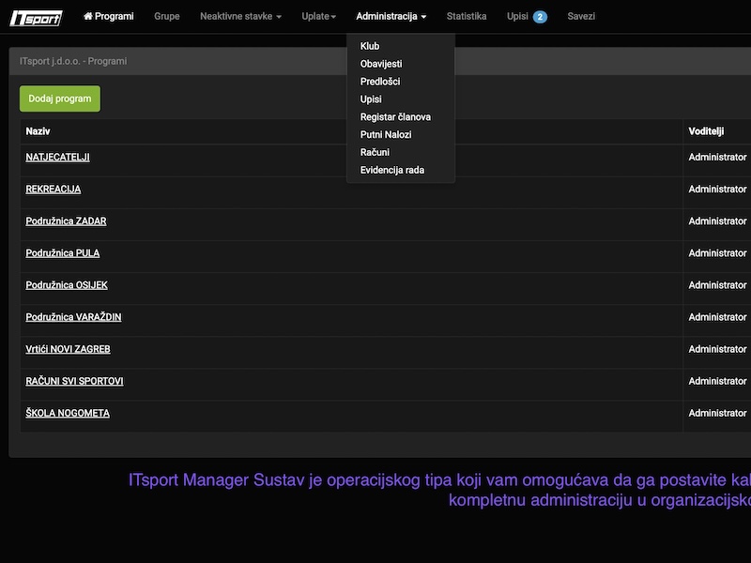
Task: Choose Računi in Administracija menu
Action: pyautogui.click(x=375, y=152)
